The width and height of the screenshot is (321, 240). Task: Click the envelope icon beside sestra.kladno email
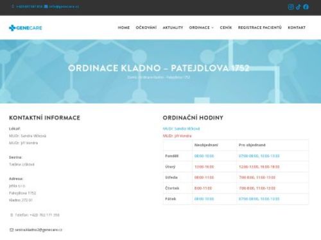pos(12,230)
